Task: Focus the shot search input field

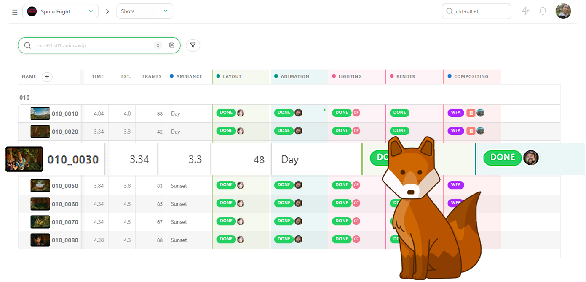Action: pyautogui.click(x=93, y=45)
